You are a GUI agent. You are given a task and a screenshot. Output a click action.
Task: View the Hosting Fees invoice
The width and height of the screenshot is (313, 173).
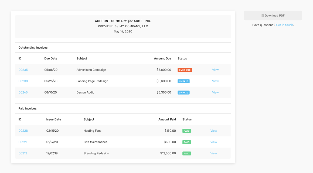tap(213, 131)
